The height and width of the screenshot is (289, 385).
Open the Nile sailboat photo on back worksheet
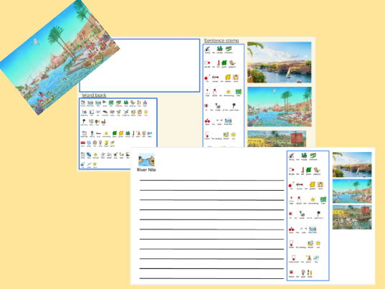click(x=279, y=62)
